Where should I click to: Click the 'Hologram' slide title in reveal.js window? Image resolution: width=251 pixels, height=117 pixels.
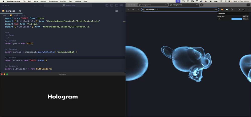[62, 97]
